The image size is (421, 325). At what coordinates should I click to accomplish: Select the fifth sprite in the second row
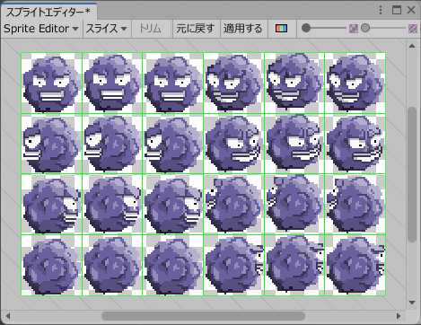tap(294, 144)
